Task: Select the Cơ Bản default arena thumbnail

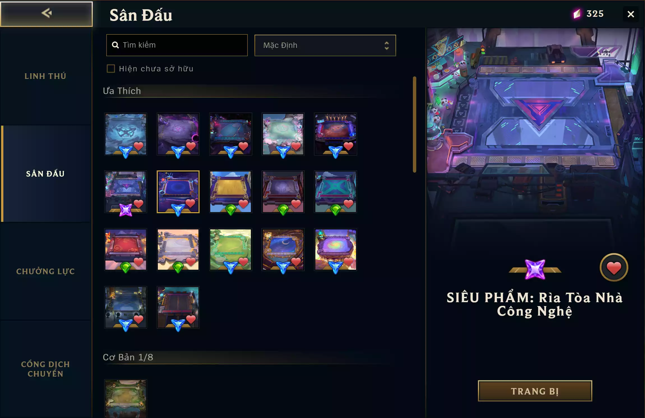Action: coord(126,399)
